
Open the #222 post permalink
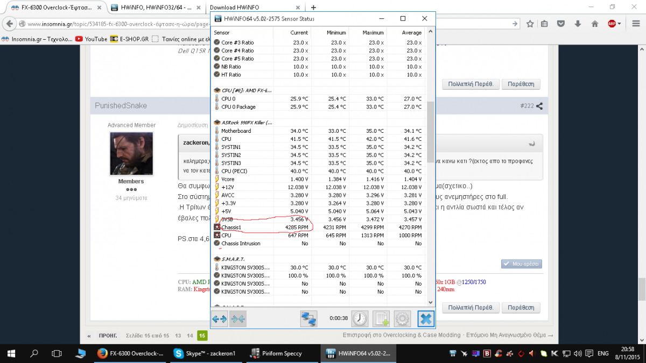click(526, 106)
